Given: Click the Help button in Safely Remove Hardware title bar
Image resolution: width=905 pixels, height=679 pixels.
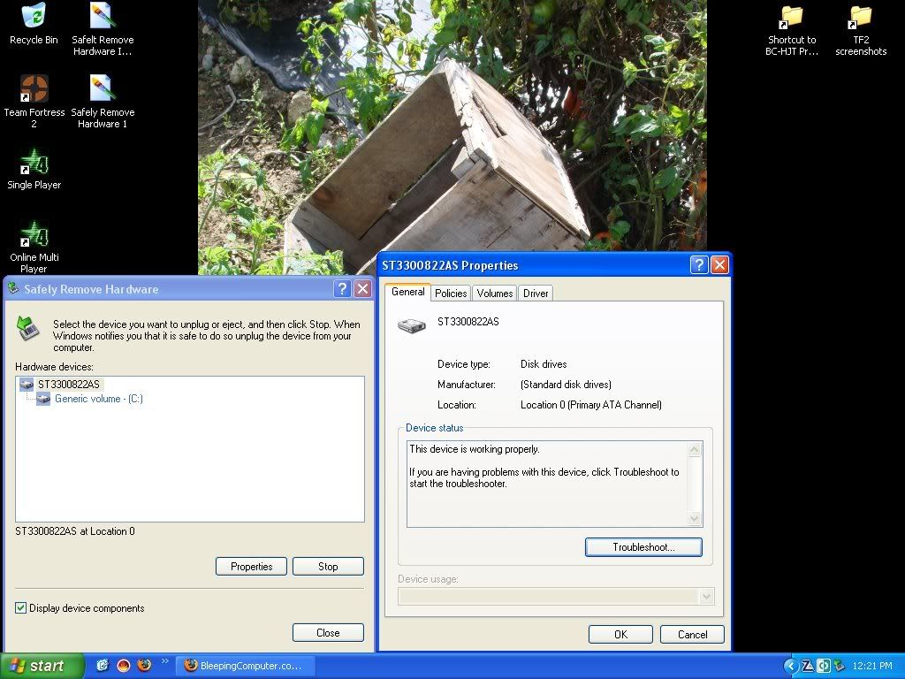Looking at the screenshot, I should (x=342, y=289).
